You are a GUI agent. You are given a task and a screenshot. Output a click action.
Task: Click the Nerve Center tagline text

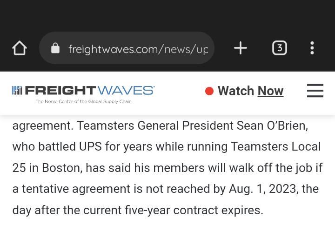tap(84, 101)
